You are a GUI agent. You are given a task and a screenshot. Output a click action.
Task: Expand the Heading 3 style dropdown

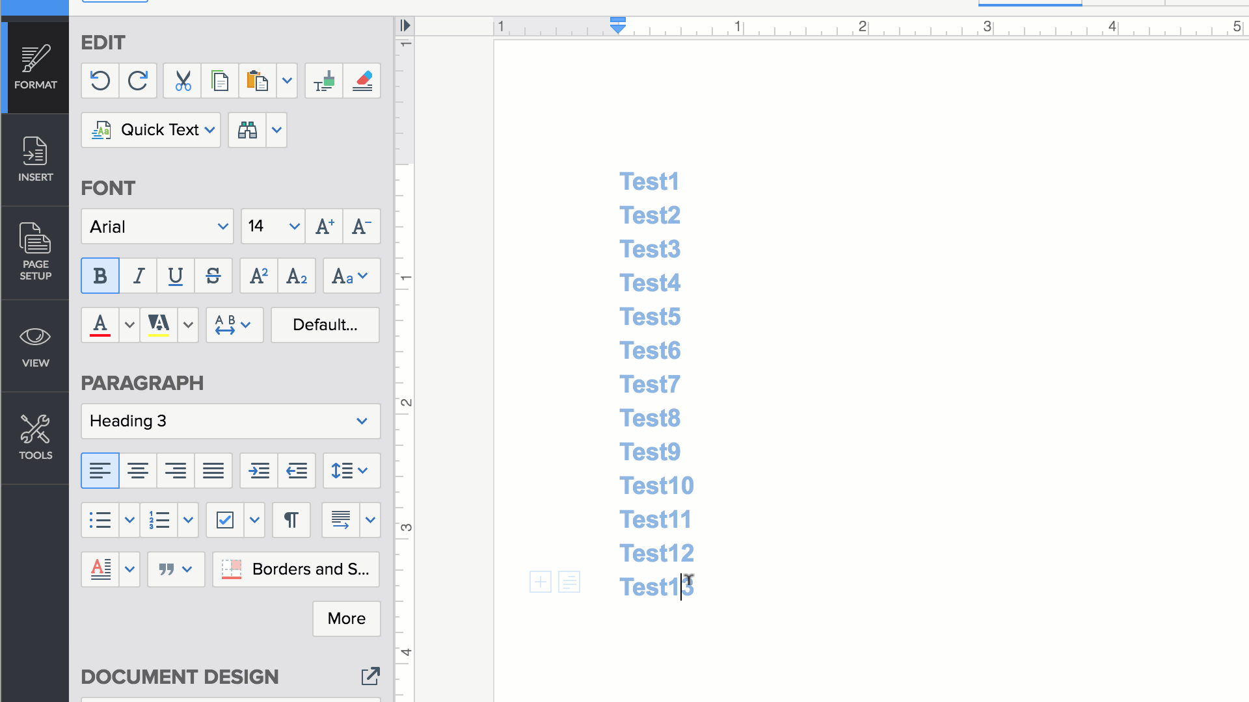pos(231,421)
